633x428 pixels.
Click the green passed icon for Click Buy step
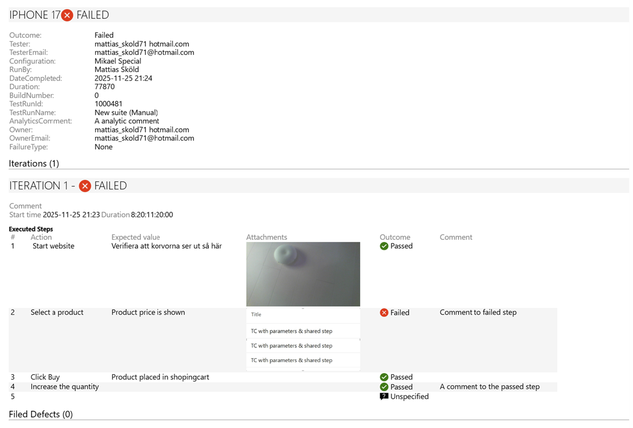pyautogui.click(x=384, y=377)
